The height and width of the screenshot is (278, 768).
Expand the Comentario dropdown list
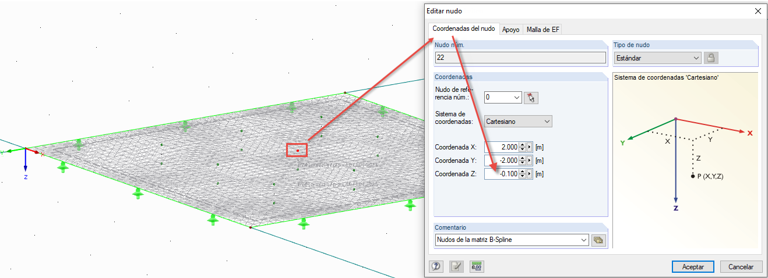click(512, 240)
